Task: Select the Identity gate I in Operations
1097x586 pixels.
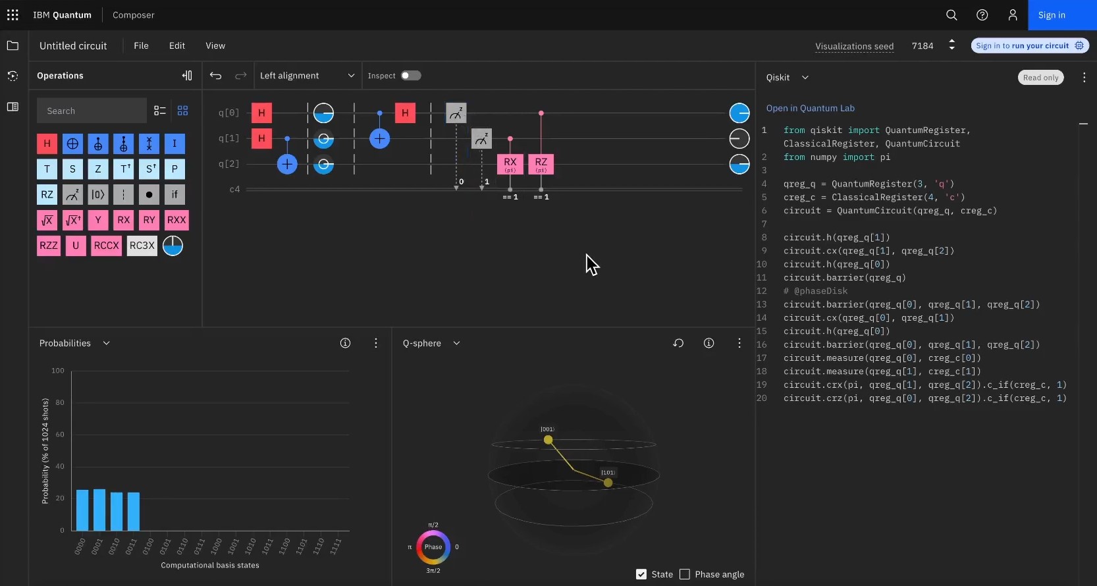Action: 174,144
